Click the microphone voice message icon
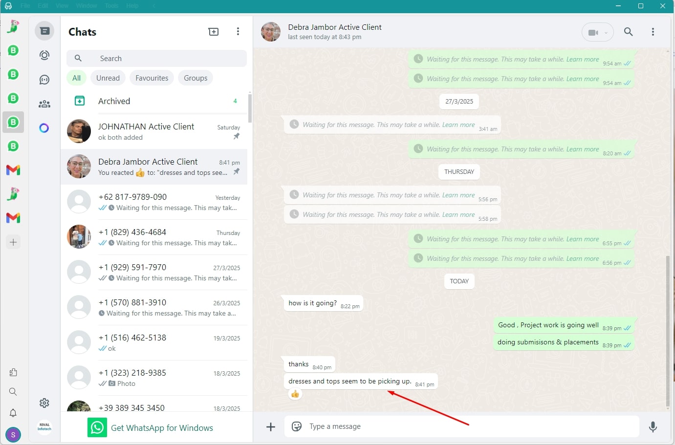This screenshot has height=445, width=675. tap(653, 427)
